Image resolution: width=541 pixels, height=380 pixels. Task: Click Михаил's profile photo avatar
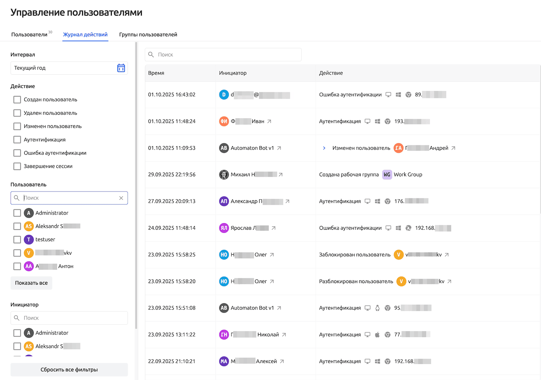(224, 174)
